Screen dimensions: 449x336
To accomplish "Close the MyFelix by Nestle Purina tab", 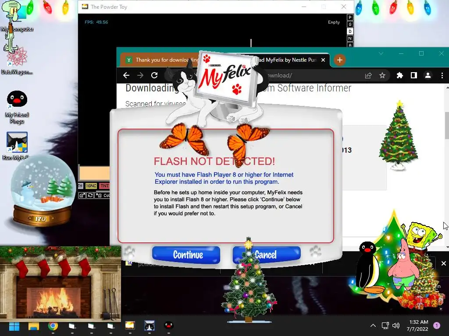I will (323, 60).
